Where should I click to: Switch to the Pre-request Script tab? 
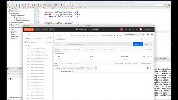95,50
